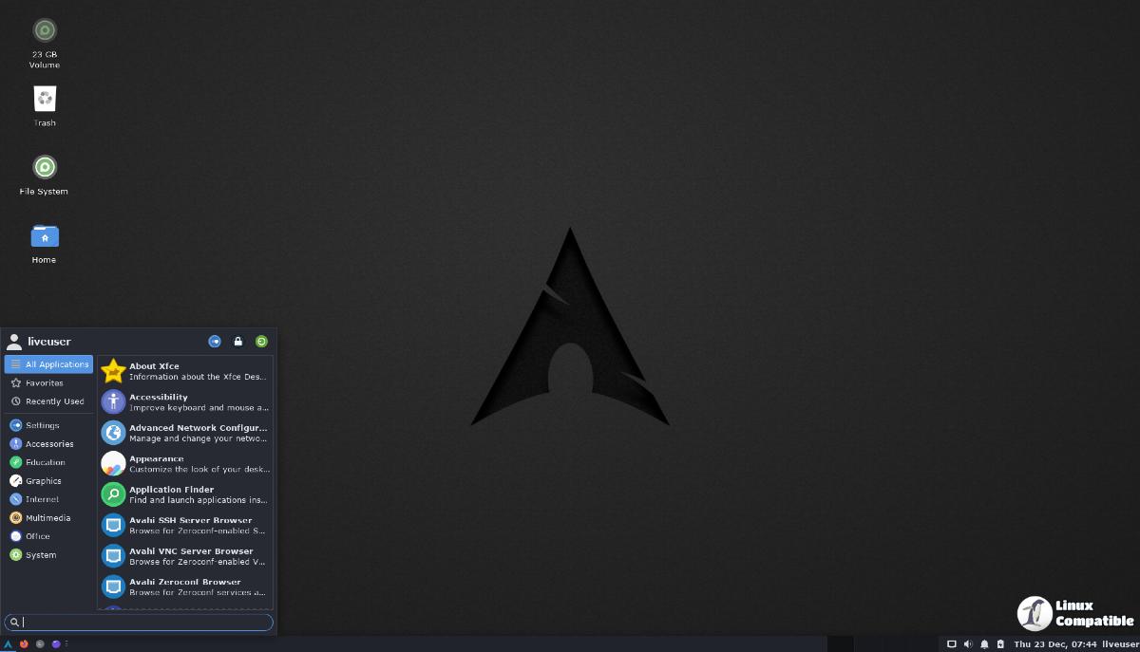Open Advanced Network Configuration entry

point(185,433)
